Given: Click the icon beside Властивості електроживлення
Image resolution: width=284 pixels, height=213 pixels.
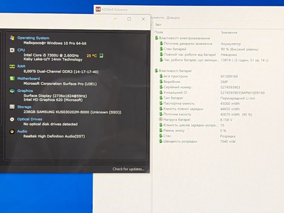Looking at the screenshot, I should coord(157,38).
